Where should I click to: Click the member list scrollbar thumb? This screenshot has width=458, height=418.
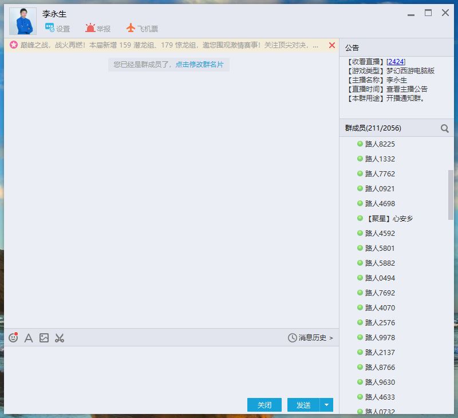[451, 195]
